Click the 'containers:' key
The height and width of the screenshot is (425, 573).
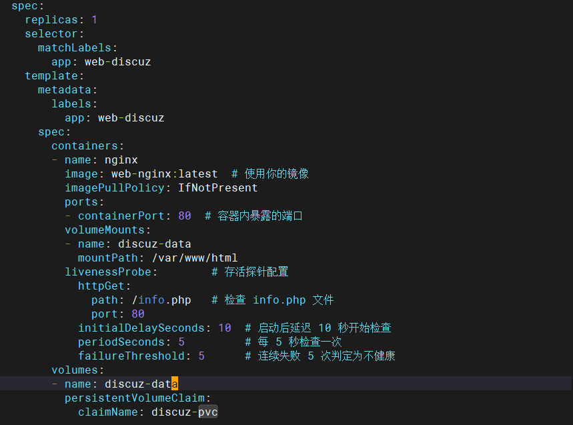(87, 146)
